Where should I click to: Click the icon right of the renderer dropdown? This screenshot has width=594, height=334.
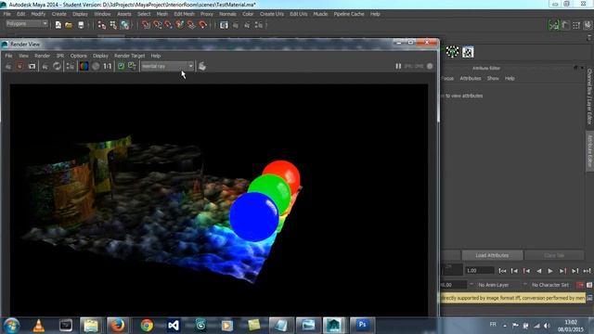click(x=202, y=66)
